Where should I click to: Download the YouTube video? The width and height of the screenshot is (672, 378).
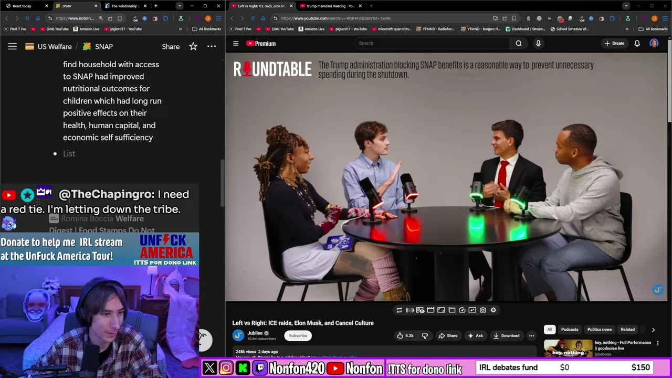click(x=506, y=335)
